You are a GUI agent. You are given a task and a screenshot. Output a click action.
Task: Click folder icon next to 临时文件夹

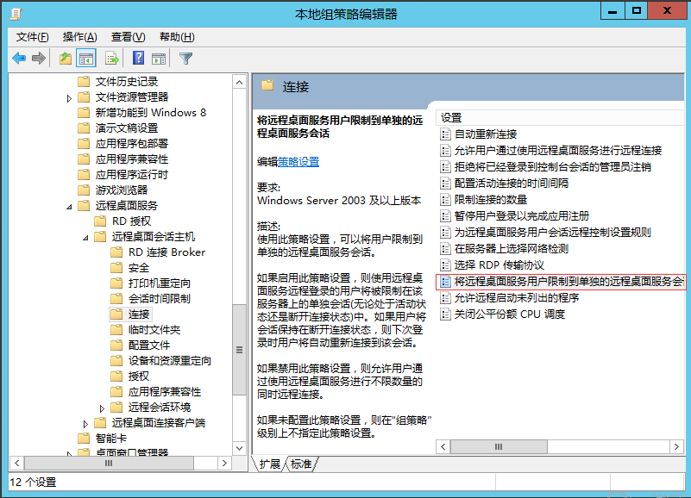coord(116,330)
